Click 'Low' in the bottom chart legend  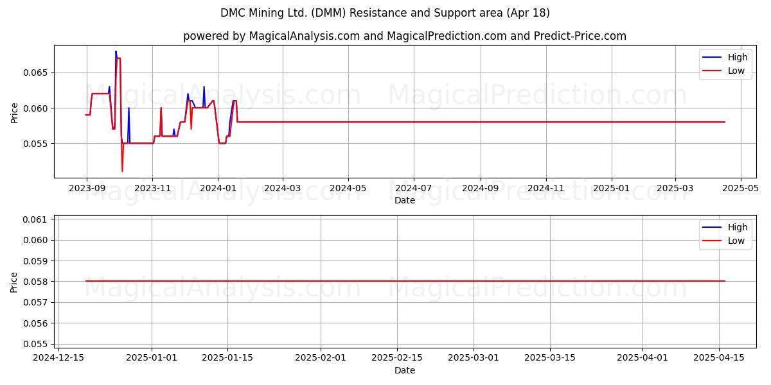[x=736, y=241]
